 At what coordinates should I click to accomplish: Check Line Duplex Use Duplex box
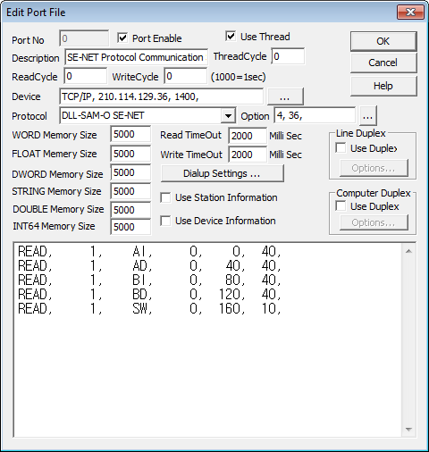pos(341,148)
